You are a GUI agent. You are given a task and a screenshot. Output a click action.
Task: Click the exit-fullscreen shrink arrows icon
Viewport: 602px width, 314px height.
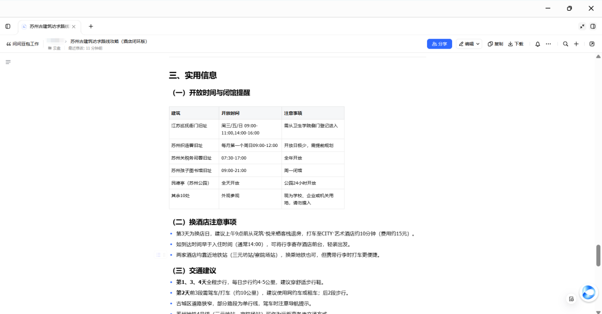[x=582, y=27]
